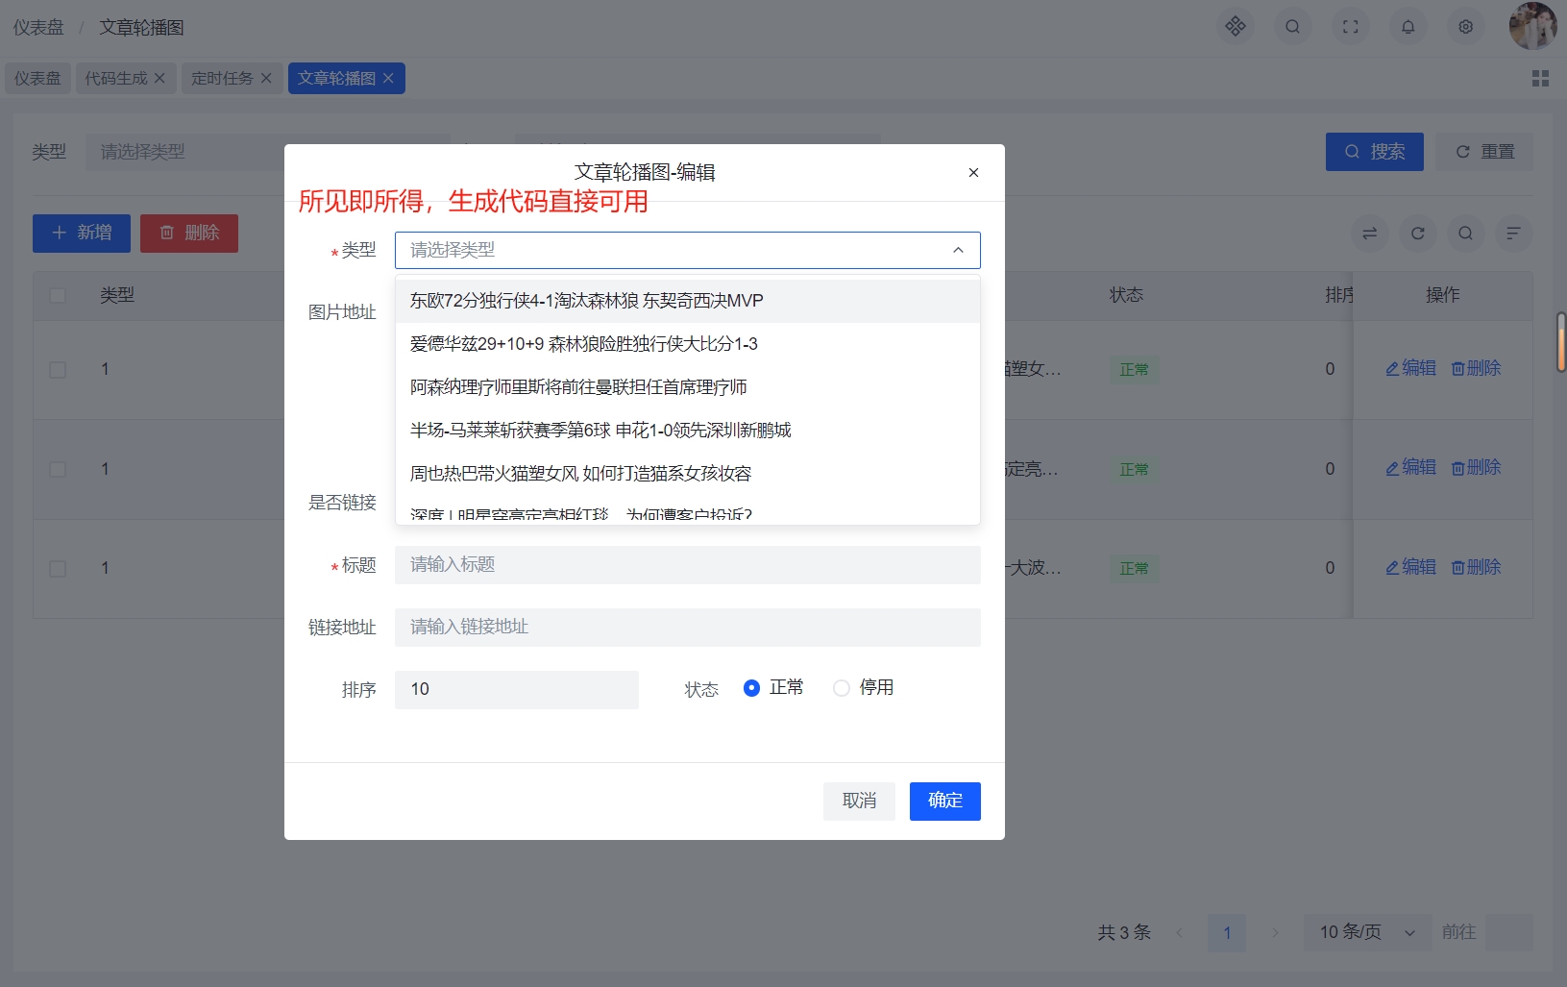The height and width of the screenshot is (987, 1567).
Task: Open the settings gear icon in header
Action: point(1465,27)
